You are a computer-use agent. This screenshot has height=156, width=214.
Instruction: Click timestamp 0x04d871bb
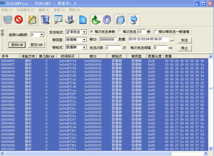click(x=68, y=83)
